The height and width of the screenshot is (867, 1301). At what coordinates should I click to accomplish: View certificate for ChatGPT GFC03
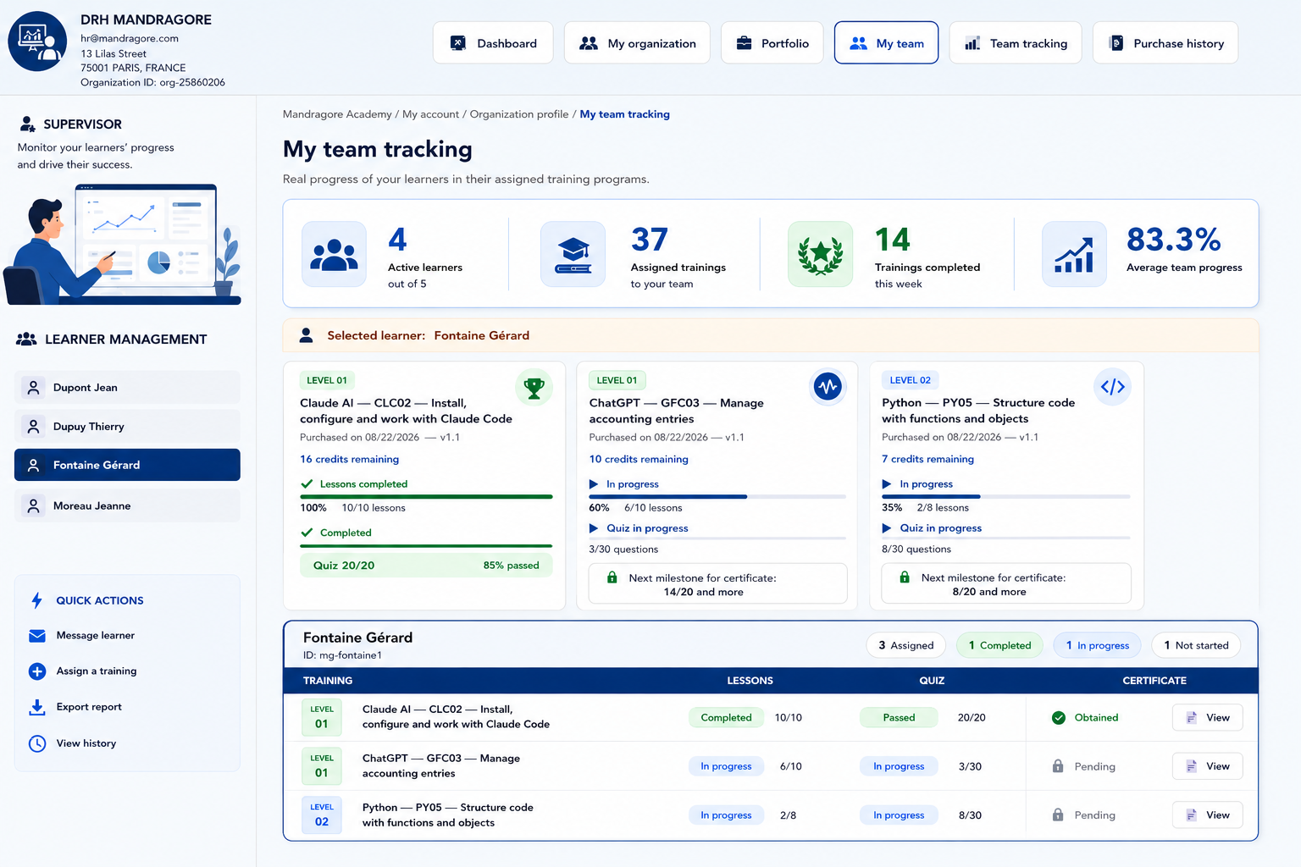(1207, 766)
